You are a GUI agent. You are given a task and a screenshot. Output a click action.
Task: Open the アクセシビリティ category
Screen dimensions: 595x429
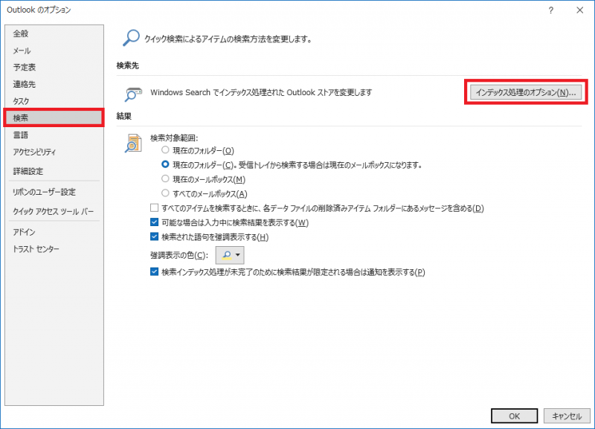[x=54, y=152]
